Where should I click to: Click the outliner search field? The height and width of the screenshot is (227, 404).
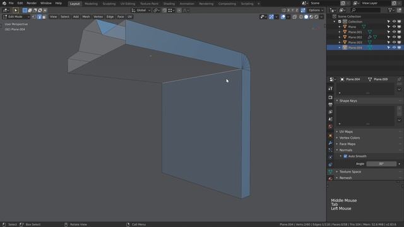365,10
